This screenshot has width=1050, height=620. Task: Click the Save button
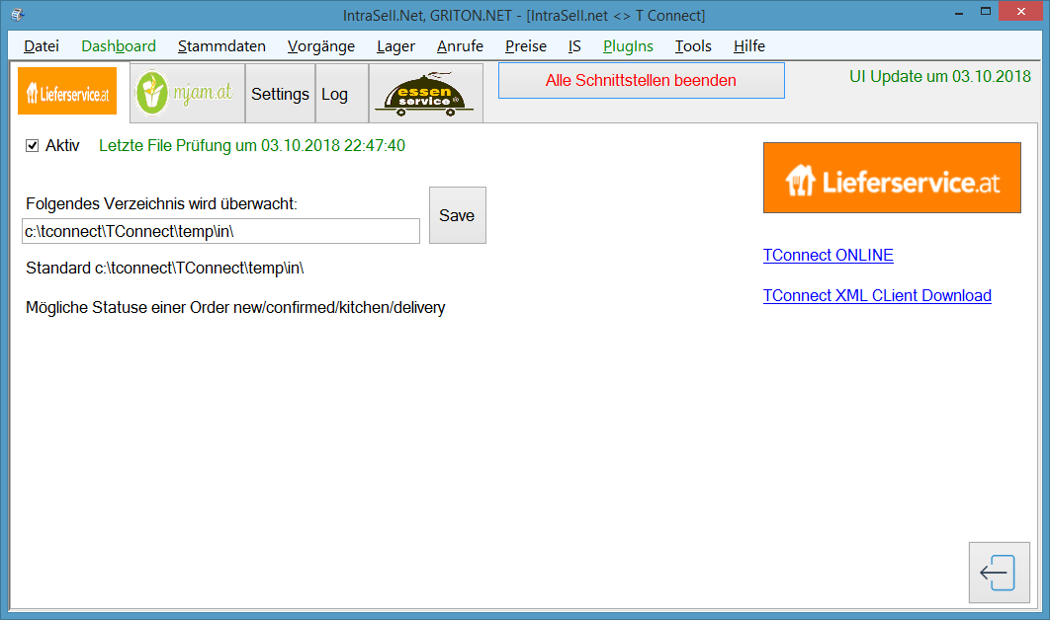(x=458, y=215)
